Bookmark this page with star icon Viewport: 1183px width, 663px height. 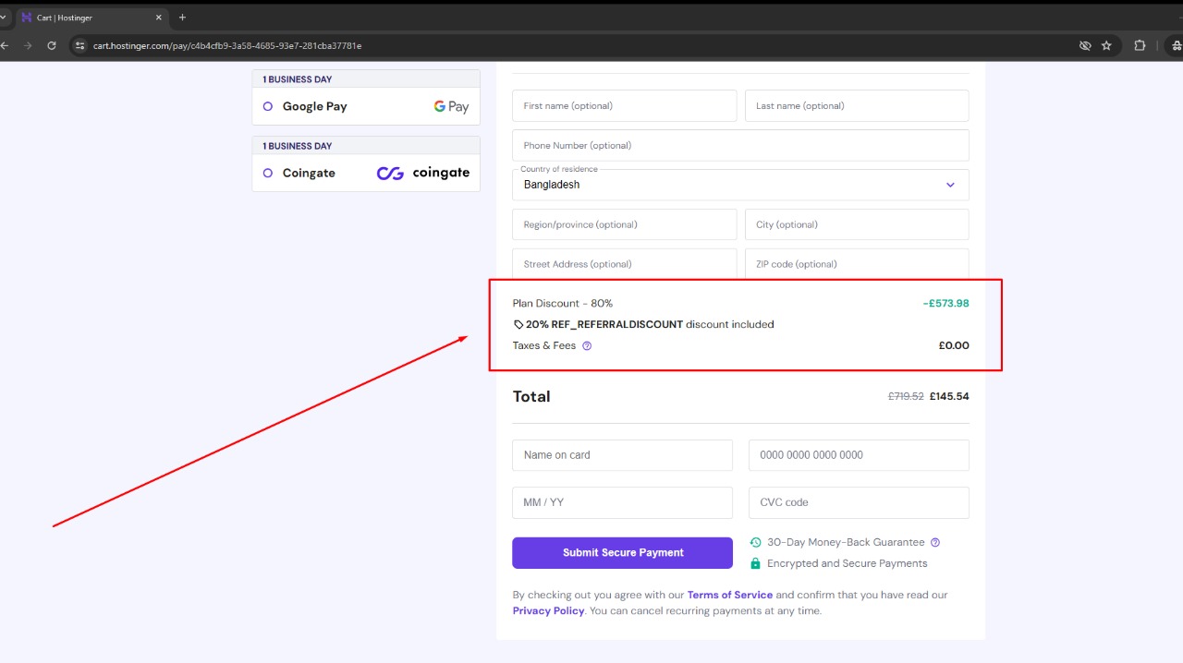pyautogui.click(x=1106, y=45)
